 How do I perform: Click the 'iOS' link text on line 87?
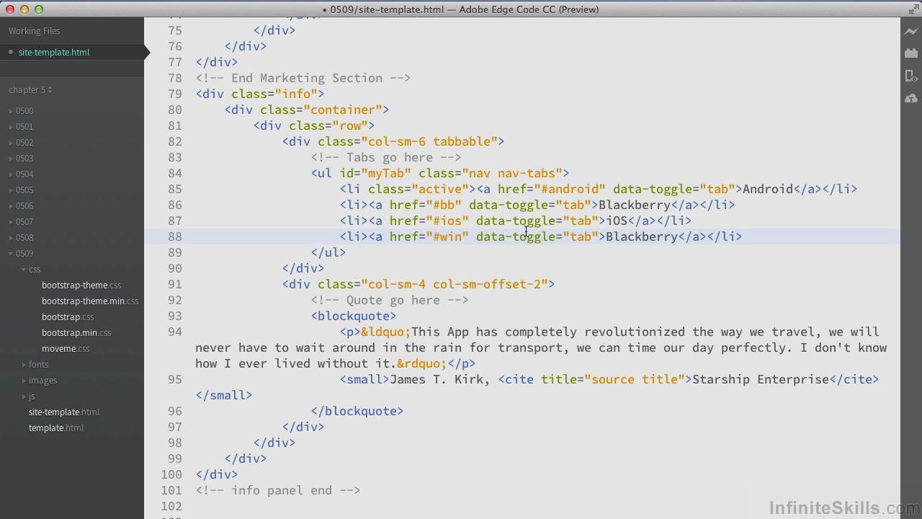[617, 221]
